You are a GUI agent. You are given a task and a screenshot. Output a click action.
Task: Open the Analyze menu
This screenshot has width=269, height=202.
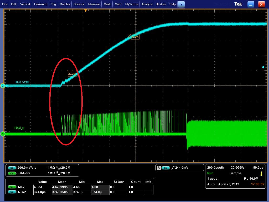(x=147, y=4)
